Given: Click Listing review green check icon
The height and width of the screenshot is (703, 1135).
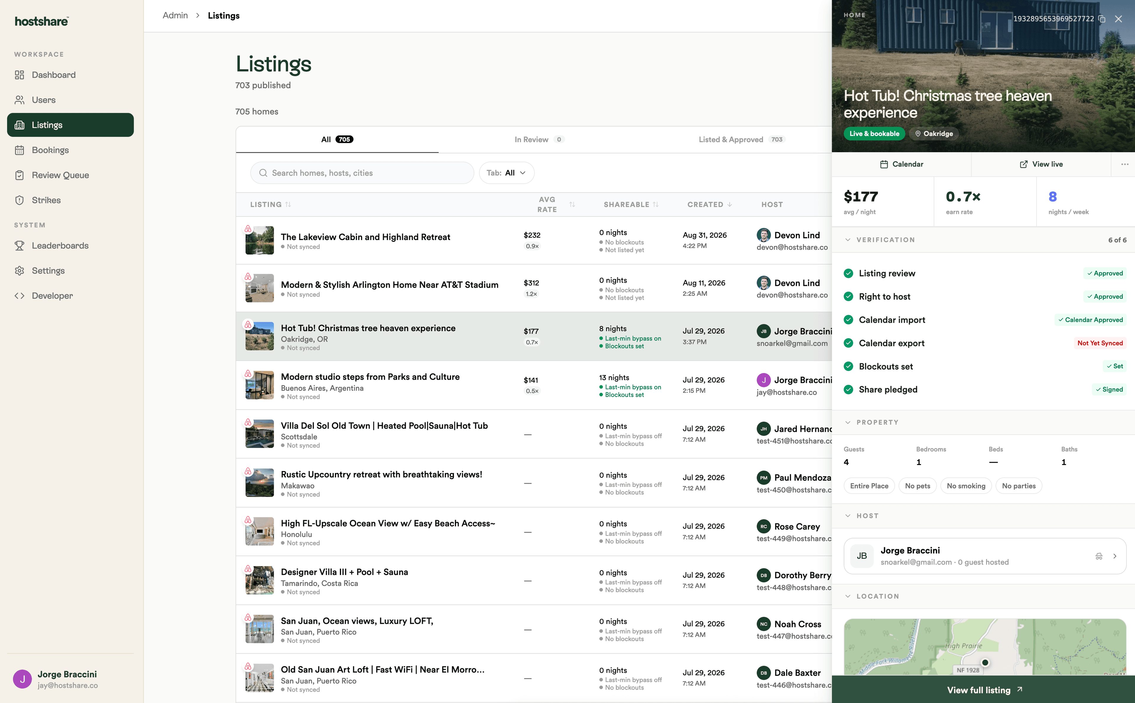Looking at the screenshot, I should tap(849, 273).
